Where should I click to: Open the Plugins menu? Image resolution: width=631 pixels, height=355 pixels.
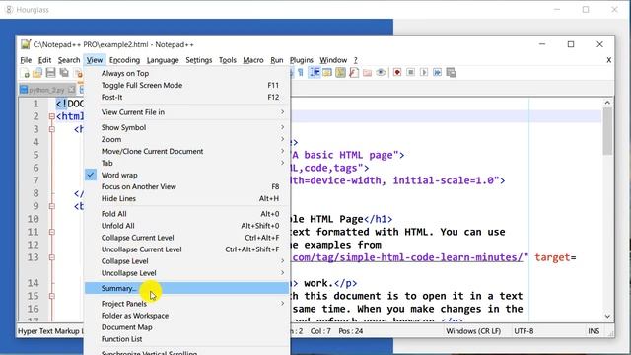click(302, 60)
